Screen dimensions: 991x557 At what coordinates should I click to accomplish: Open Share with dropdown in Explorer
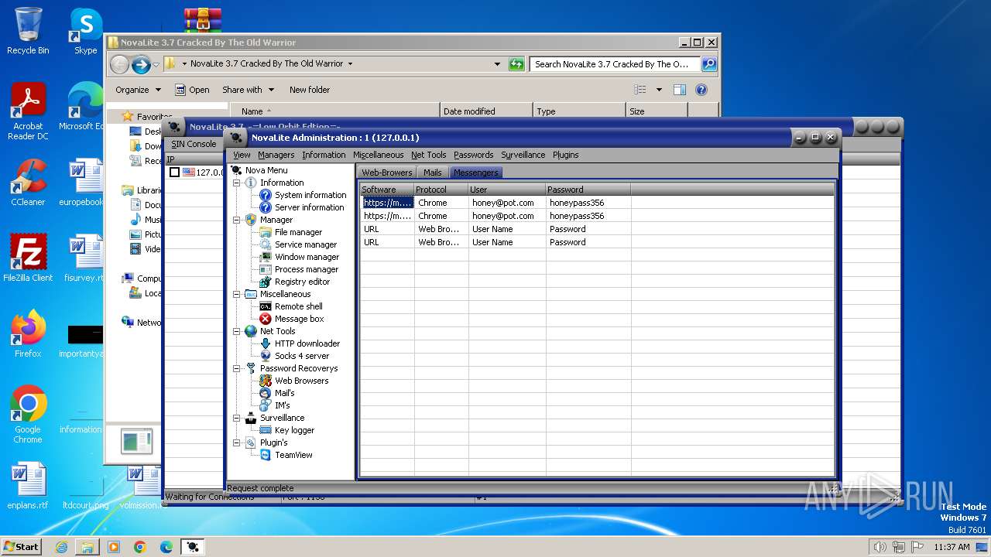click(x=248, y=90)
